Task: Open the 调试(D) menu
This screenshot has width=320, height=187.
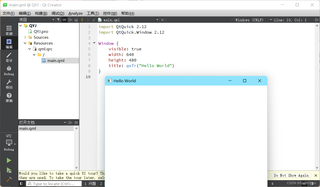Action: point(58,13)
